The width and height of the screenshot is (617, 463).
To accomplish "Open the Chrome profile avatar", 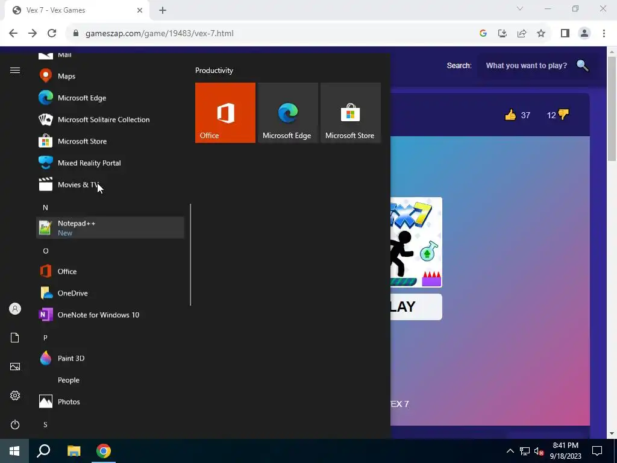I will 584,34.
